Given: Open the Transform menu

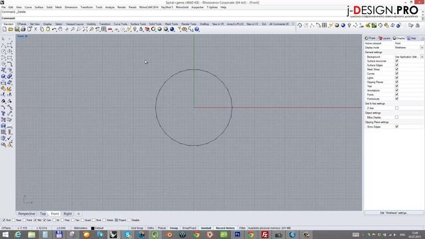Looking at the screenshot, I should click(x=87, y=7).
